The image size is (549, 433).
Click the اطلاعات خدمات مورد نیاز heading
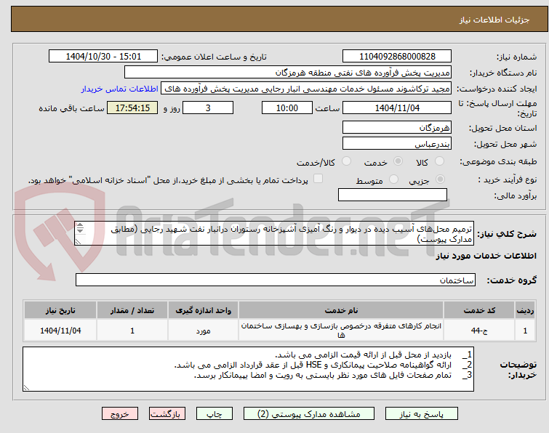coord(486,256)
